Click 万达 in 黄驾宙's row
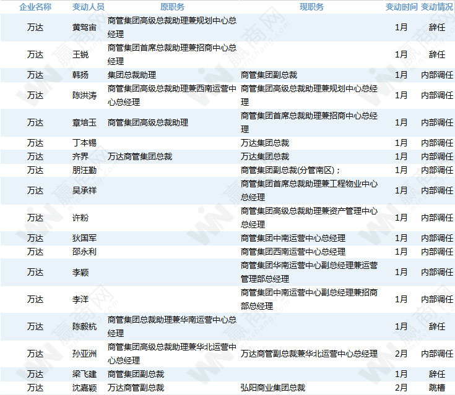This screenshot has width=455, height=395. [x=35, y=28]
